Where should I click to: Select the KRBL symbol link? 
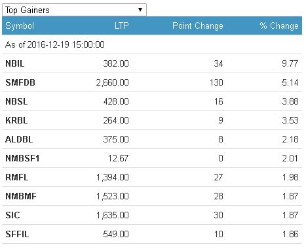pos(16,120)
